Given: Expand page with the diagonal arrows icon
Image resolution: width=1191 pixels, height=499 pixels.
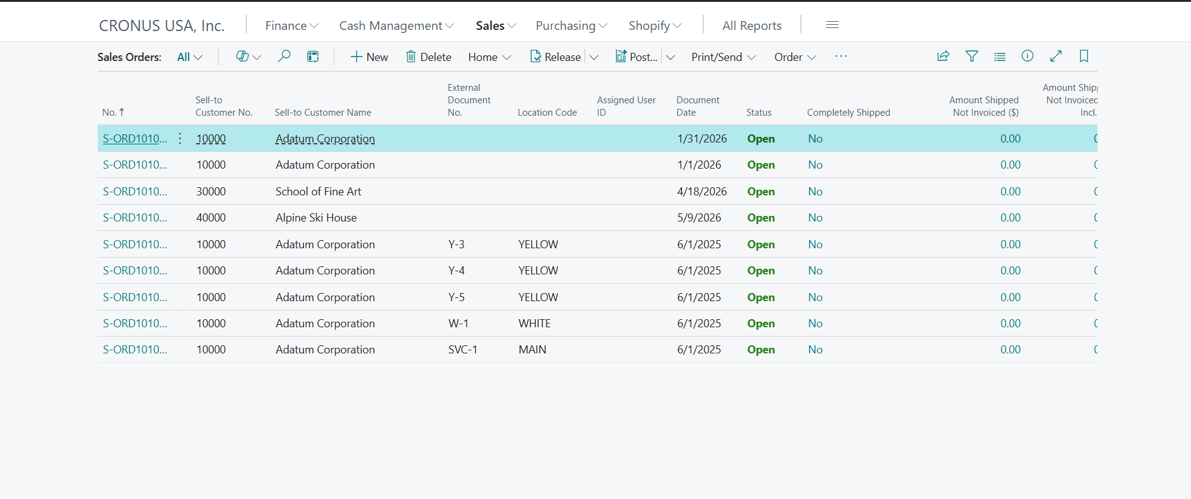Looking at the screenshot, I should coord(1056,57).
